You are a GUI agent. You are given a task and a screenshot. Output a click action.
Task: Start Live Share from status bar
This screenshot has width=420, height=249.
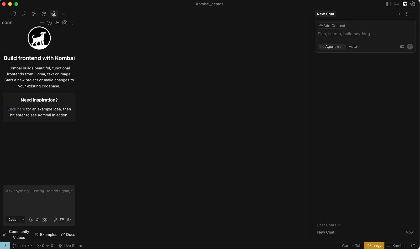pyautogui.click(x=70, y=246)
